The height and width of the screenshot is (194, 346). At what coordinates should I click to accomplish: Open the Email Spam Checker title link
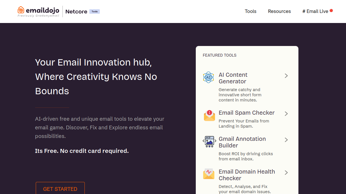coord(247,113)
